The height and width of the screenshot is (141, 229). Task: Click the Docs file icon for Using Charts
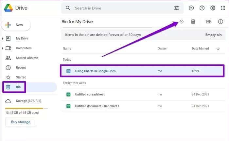68,71
